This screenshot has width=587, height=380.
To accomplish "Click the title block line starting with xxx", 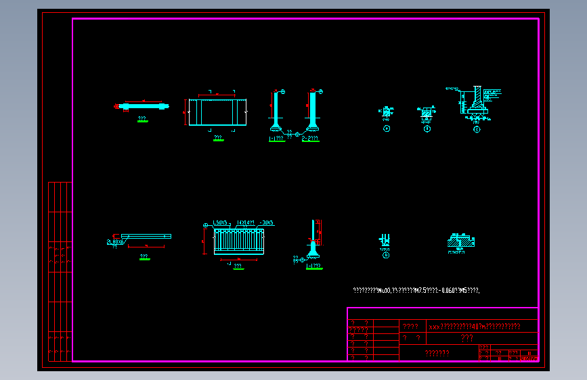I will click(x=475, y=327).
